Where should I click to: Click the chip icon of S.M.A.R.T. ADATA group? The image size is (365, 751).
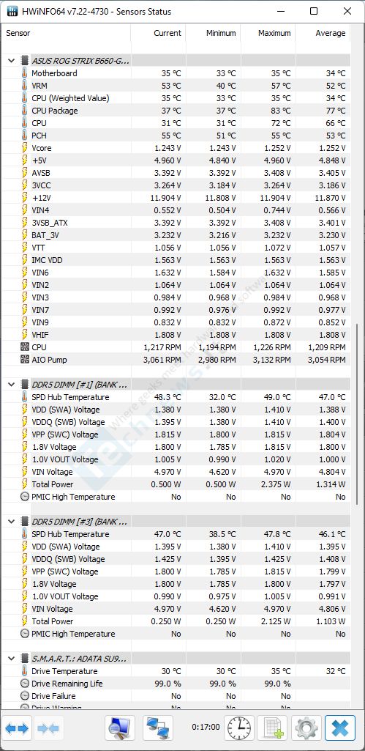tap(24, 659)
